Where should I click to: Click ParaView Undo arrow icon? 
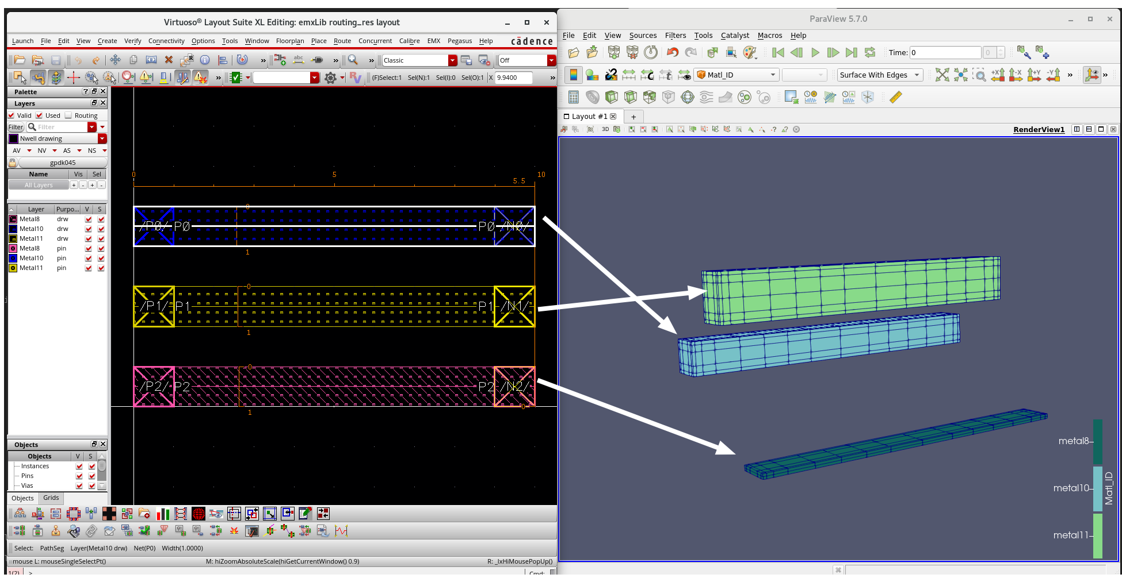pyautogui.click(x=672, y=52)
